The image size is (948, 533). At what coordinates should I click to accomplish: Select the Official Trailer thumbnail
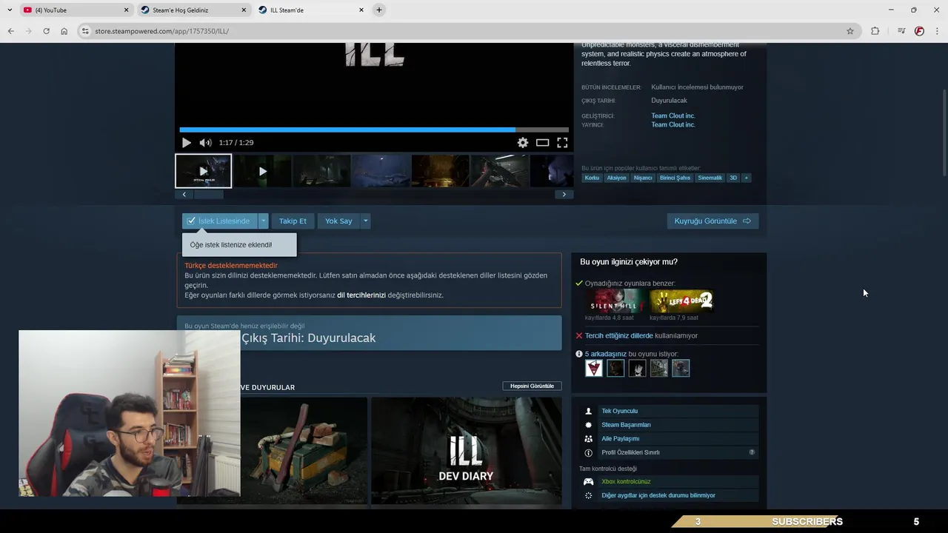pyautogui.click(x=204, y=171)
